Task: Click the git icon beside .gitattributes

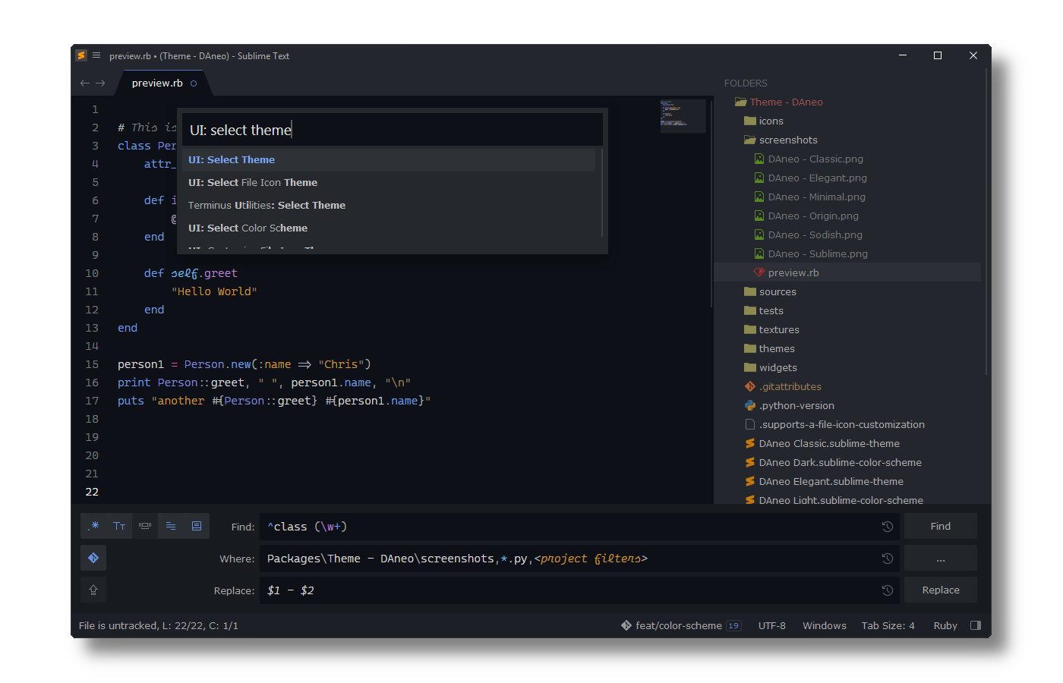Action: coord(750,386)
